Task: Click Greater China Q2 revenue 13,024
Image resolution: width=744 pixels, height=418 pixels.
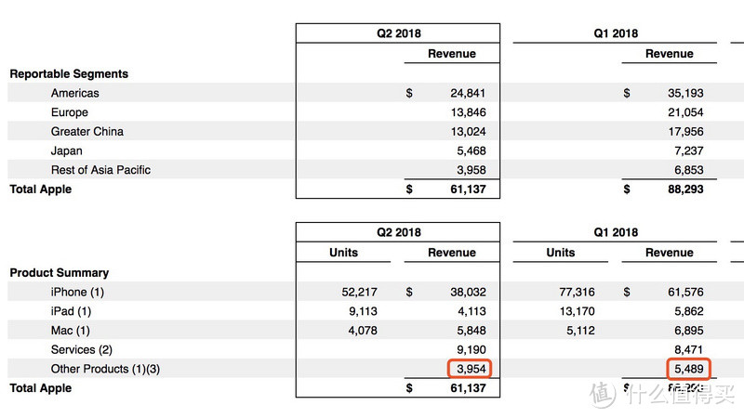Action: pos(469,131)
